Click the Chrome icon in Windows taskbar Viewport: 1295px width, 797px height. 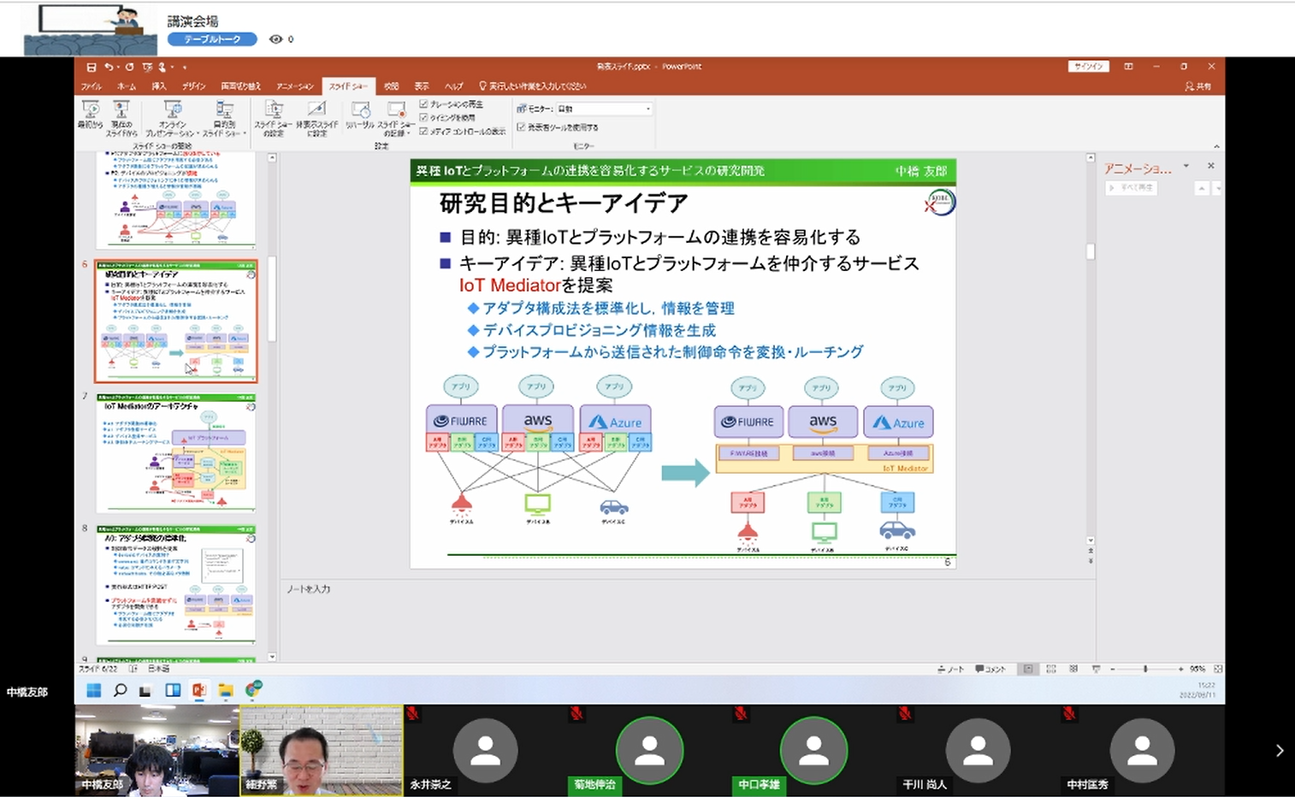(x=253, y=689)
